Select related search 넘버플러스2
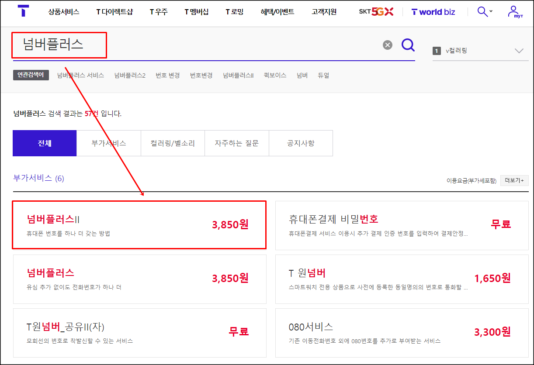Screen dimensions: 534x365 coord(130,75)
